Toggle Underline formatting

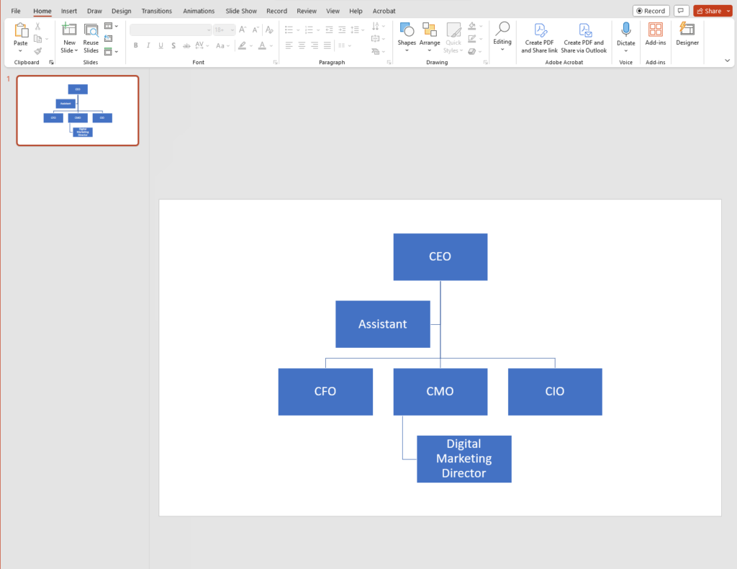click(x=160, y=45)
